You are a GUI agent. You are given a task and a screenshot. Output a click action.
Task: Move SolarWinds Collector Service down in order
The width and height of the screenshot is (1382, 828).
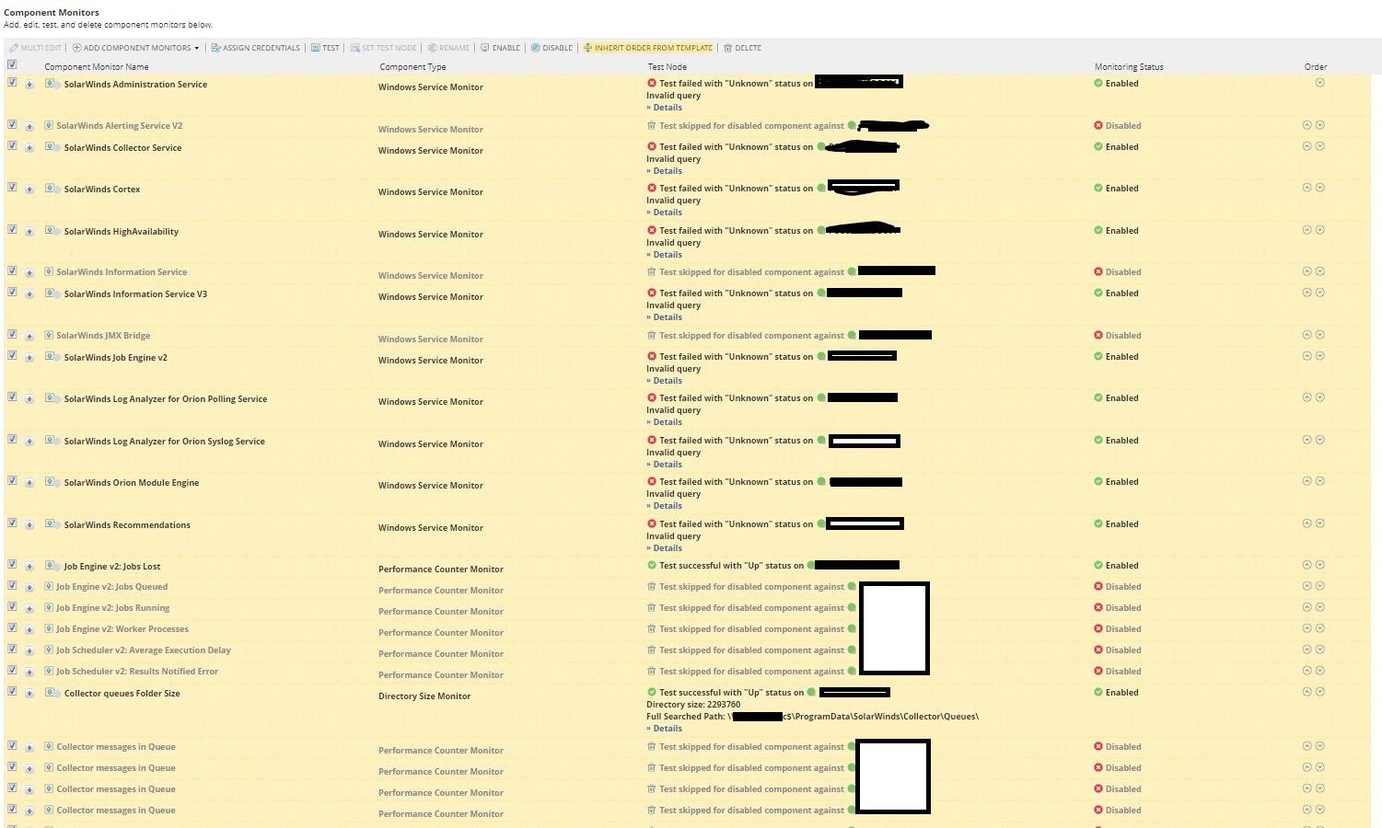1319,146
